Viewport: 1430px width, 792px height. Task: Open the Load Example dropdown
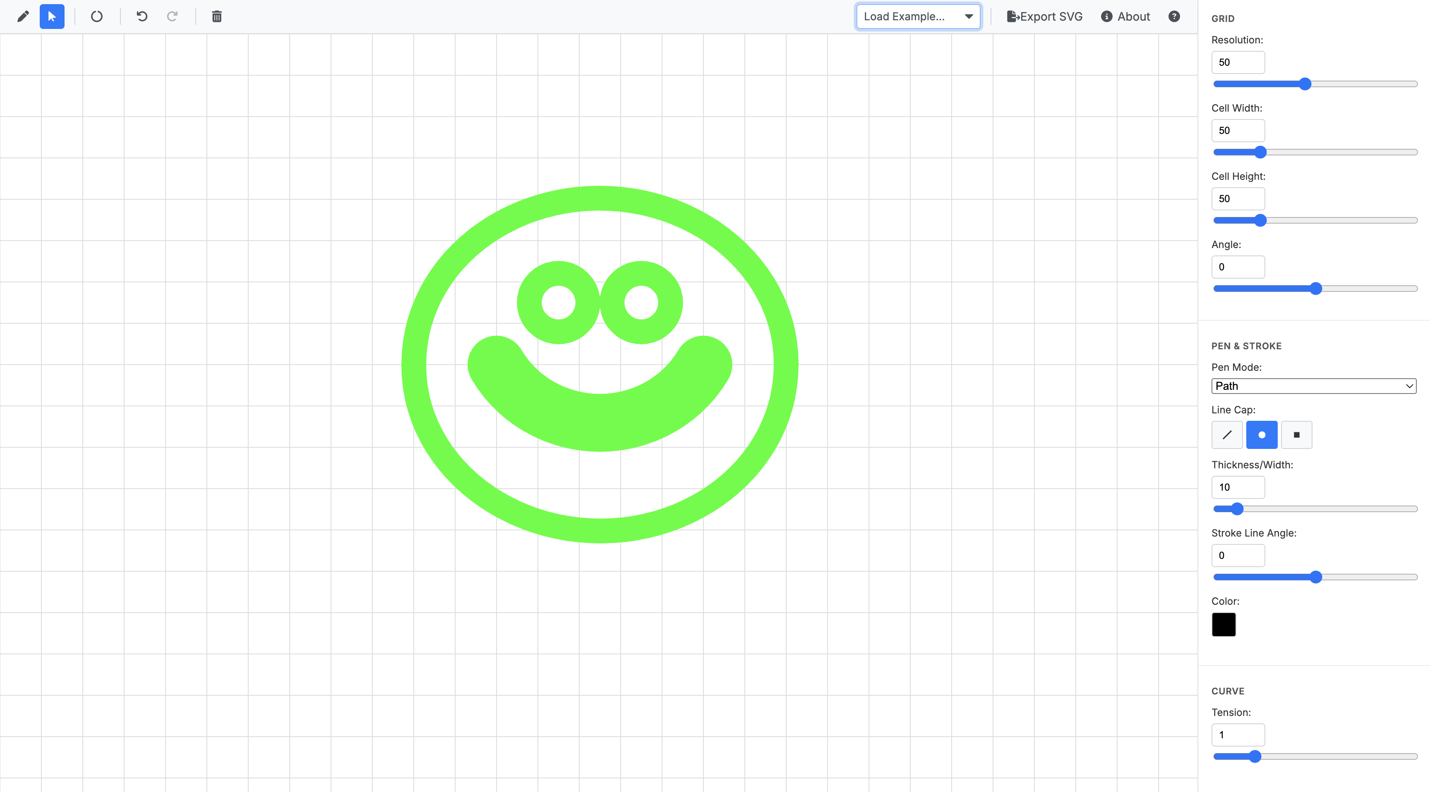pos(918,17)
